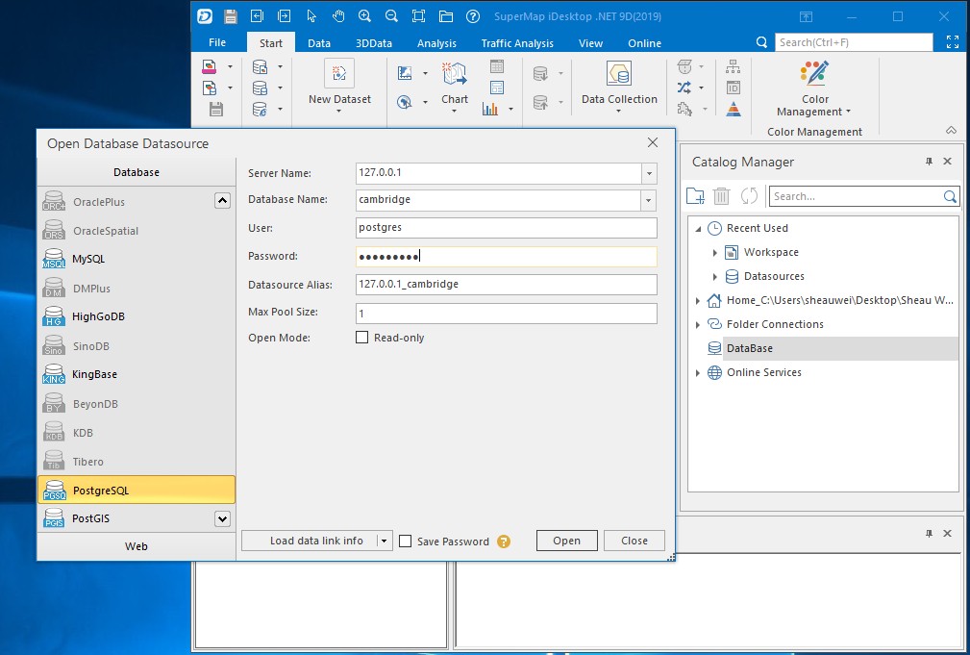Select the pan hand tool in title bar
970x655 pixels.
point(338,16)
